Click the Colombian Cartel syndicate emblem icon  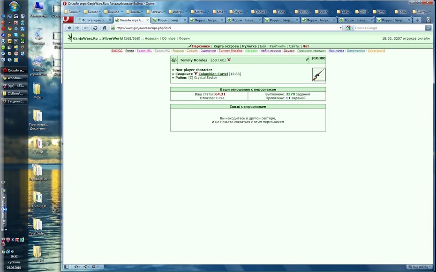pos(196,74)
